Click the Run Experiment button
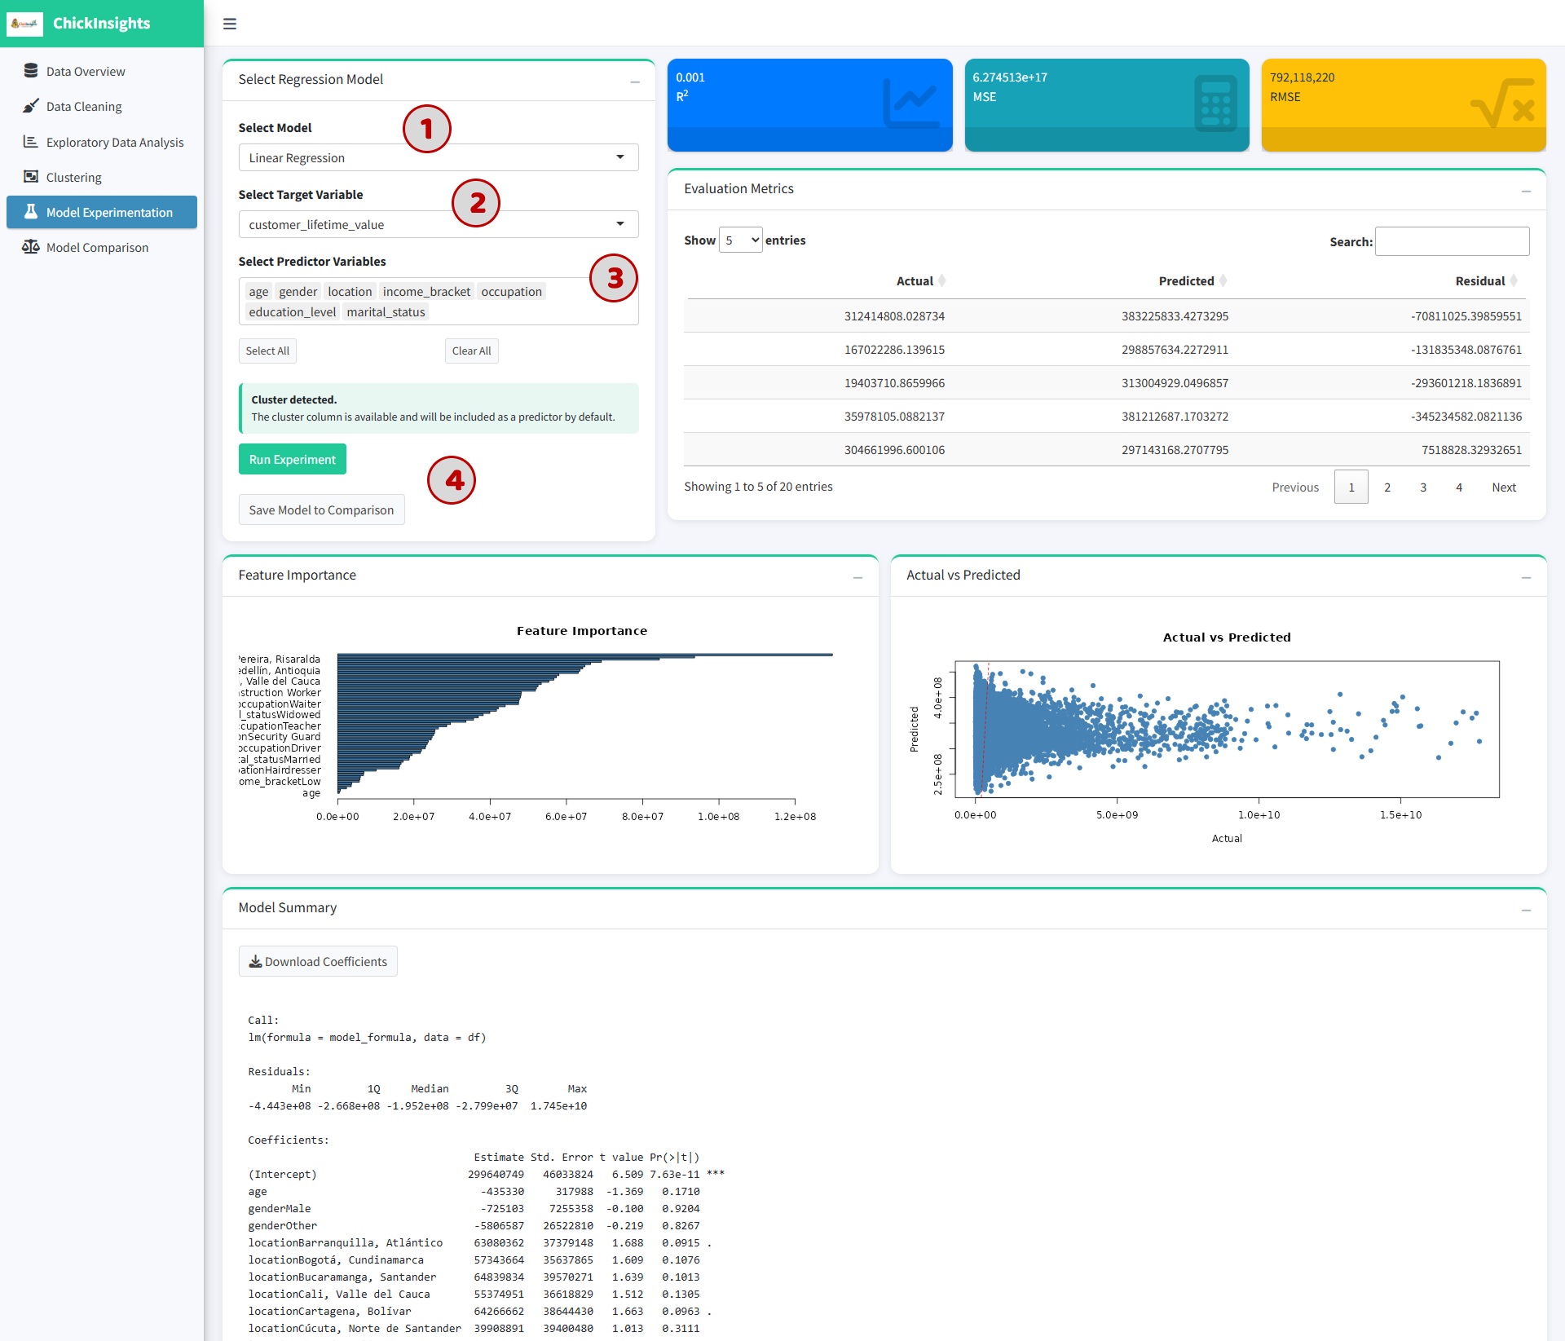 (x=292, y=459)
